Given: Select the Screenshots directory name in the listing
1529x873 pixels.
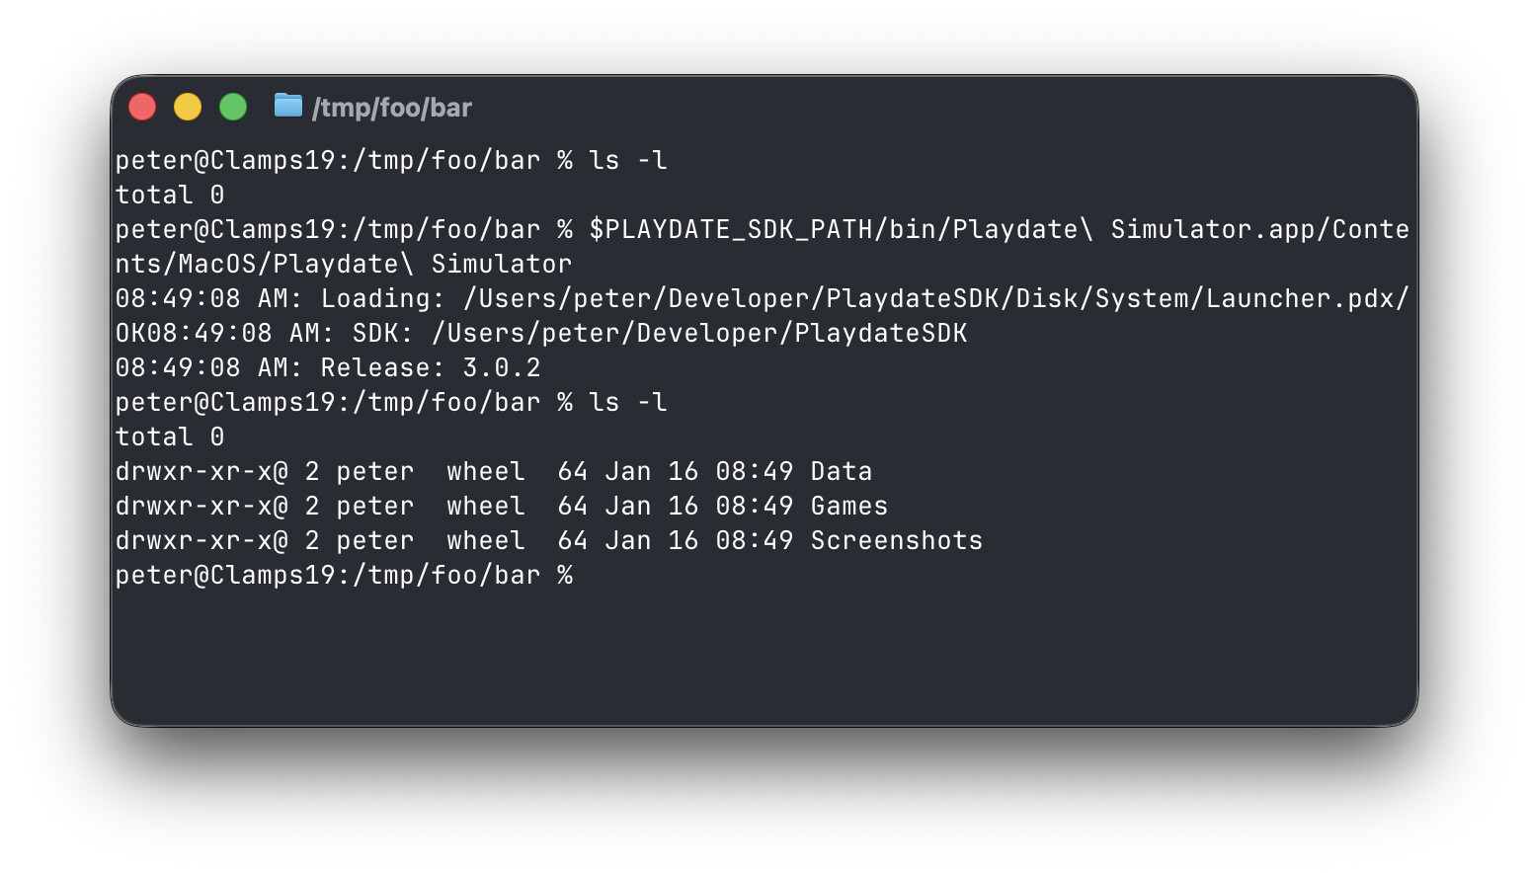Looking at the screenshot, I should click(x=897, y=540).
